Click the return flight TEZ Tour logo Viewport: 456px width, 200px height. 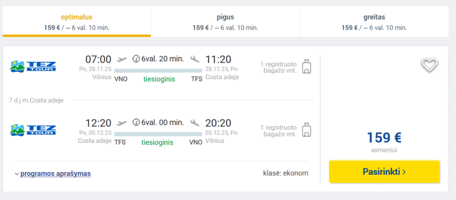pyautogui.click(x=33, y=129)
